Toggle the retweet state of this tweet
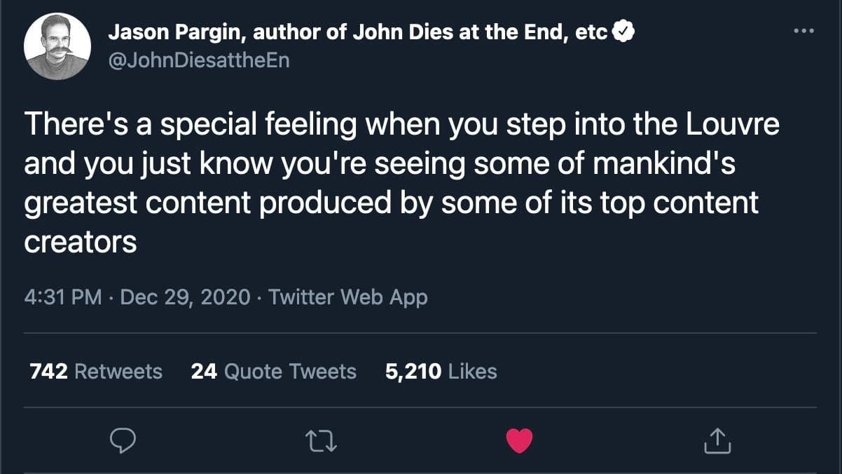This screenshot has width=842, height=474. (322, 441)
